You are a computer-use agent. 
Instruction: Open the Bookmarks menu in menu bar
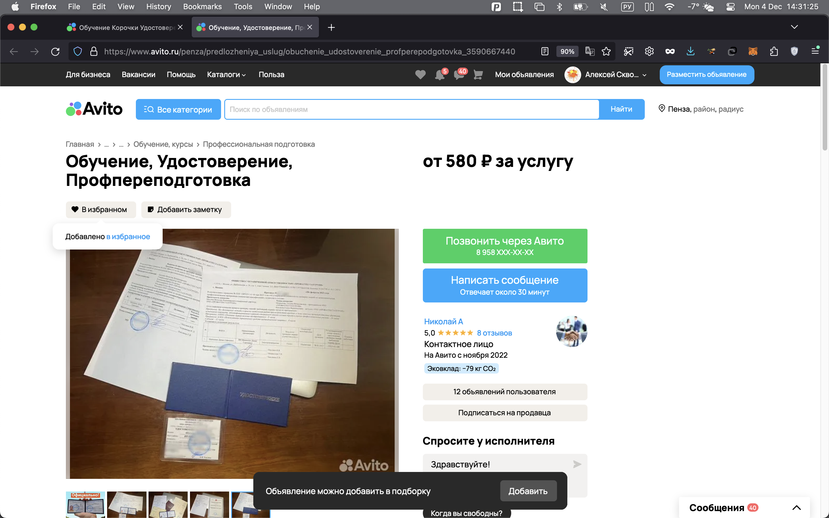click(202, 7)
